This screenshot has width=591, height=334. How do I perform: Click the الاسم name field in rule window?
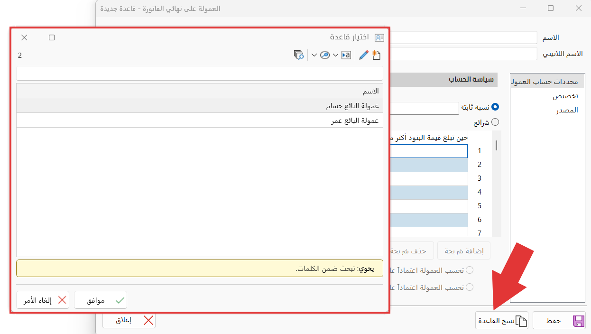click(463, 37)
